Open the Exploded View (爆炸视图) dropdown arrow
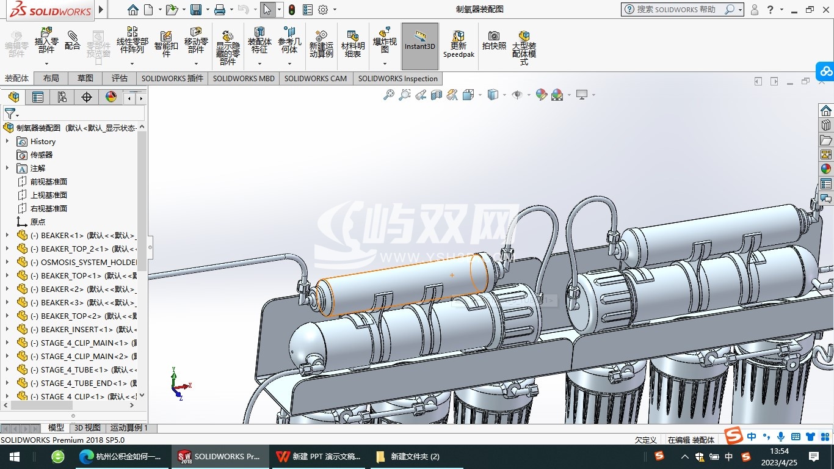Viewport: 834px width, 469px height. coord(385,64)
